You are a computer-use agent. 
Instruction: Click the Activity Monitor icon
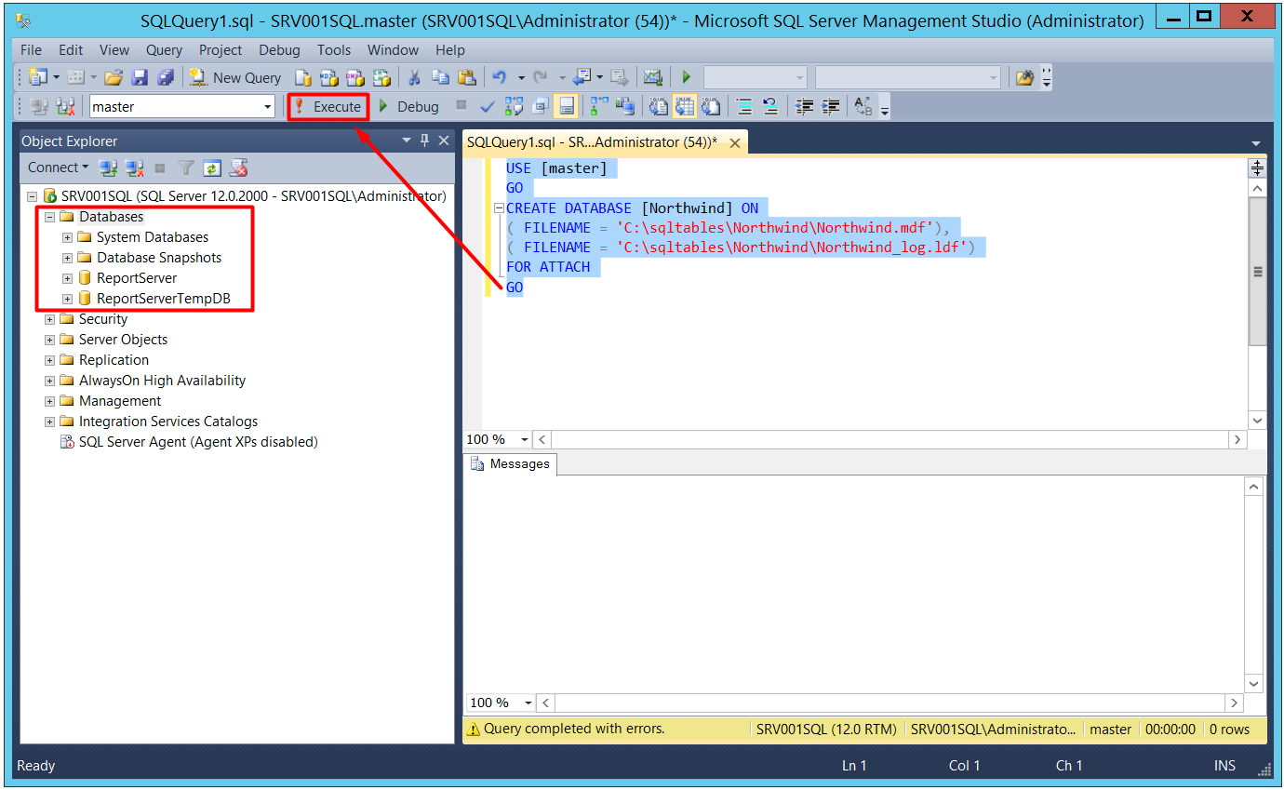[652, 78]
